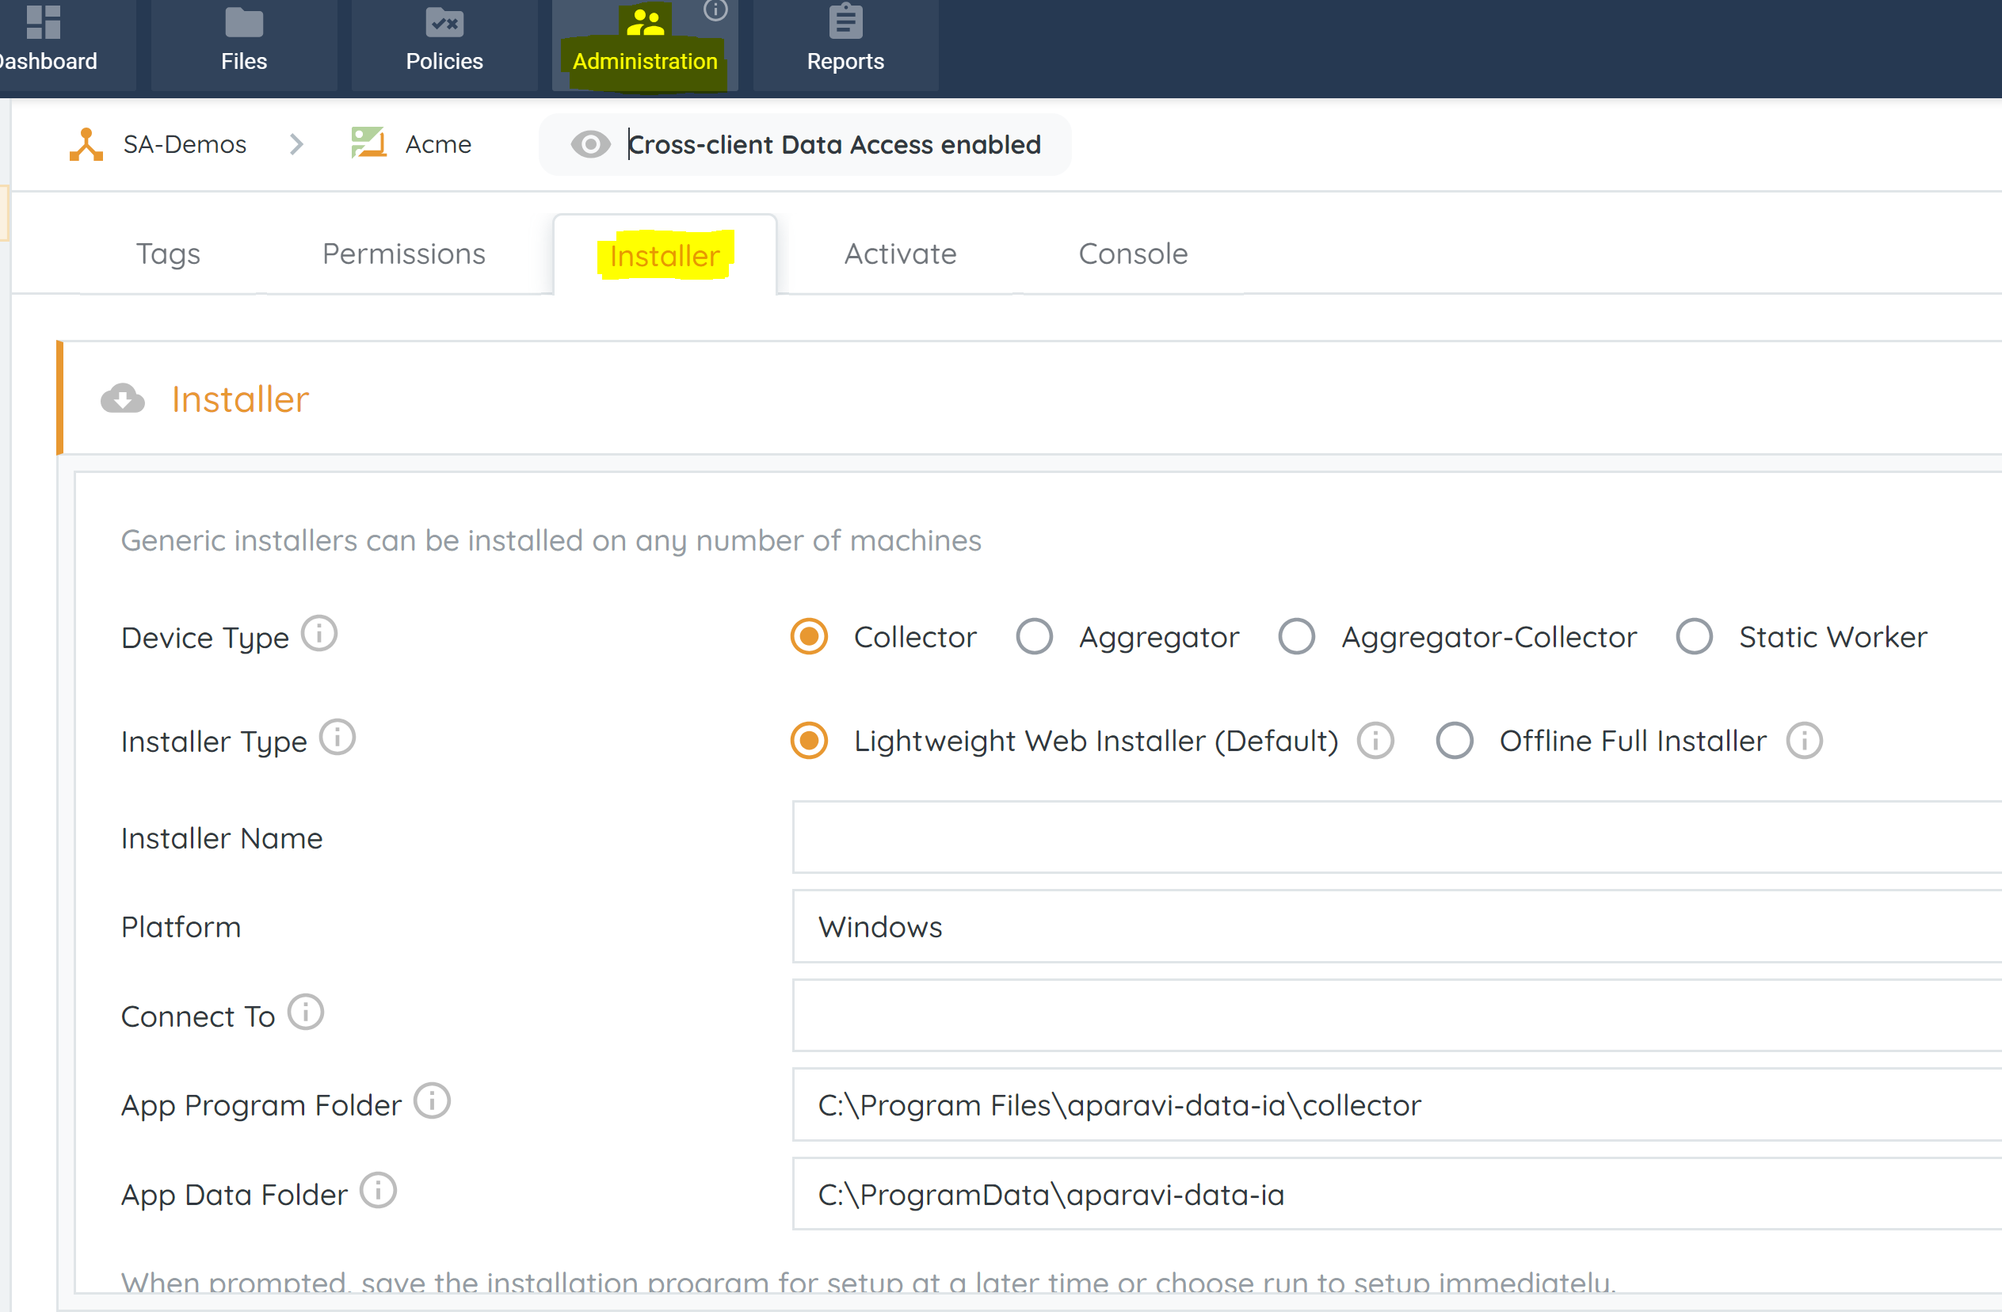Expand breadcrumb chevron after SA-Demos
This screenshot has height=1312, width=2002.
296,145
